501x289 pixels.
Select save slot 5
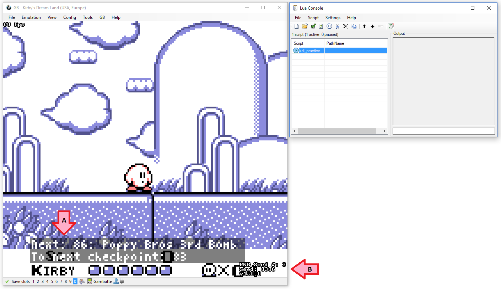pos(52,282)
